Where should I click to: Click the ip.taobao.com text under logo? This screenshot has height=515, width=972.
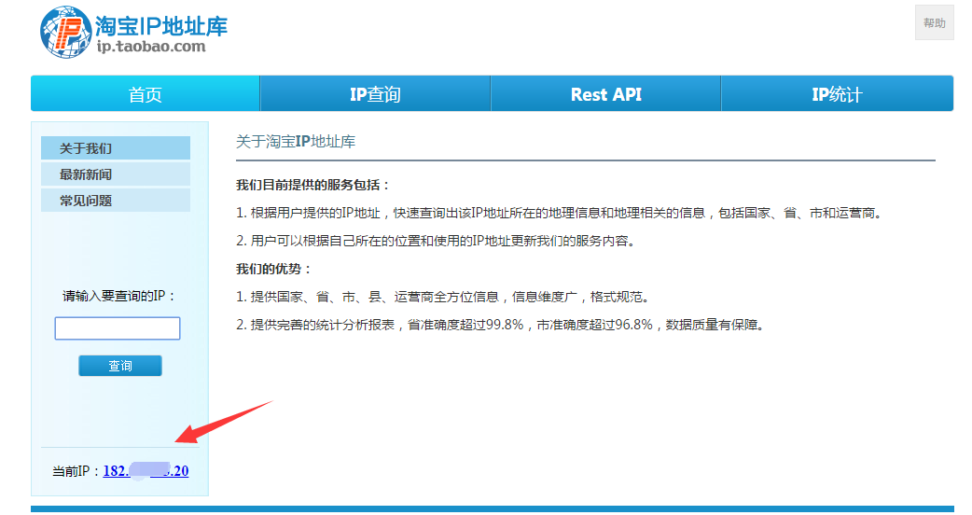click(151, 47)
